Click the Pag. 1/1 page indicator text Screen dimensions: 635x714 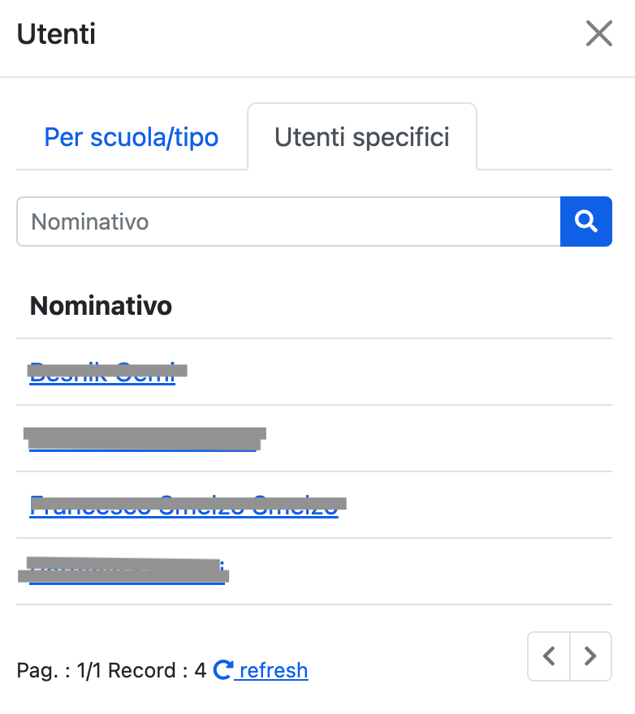(60, 671)
